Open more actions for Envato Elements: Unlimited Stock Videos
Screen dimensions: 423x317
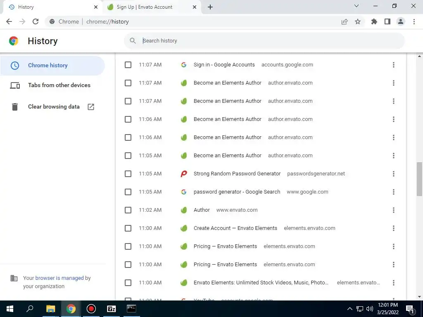pyautogui.click(x=394, y=283)
